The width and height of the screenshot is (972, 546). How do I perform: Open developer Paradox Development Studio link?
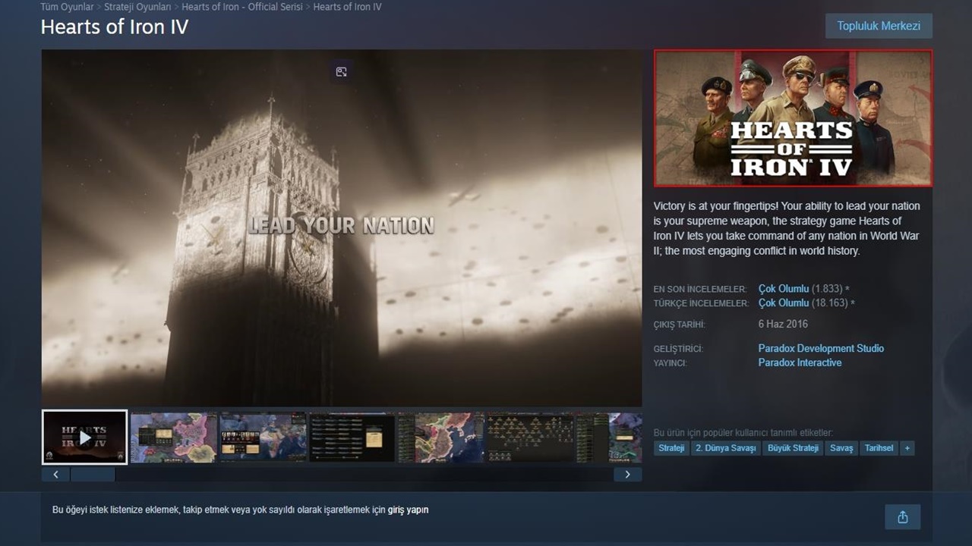tap(821, 349)
